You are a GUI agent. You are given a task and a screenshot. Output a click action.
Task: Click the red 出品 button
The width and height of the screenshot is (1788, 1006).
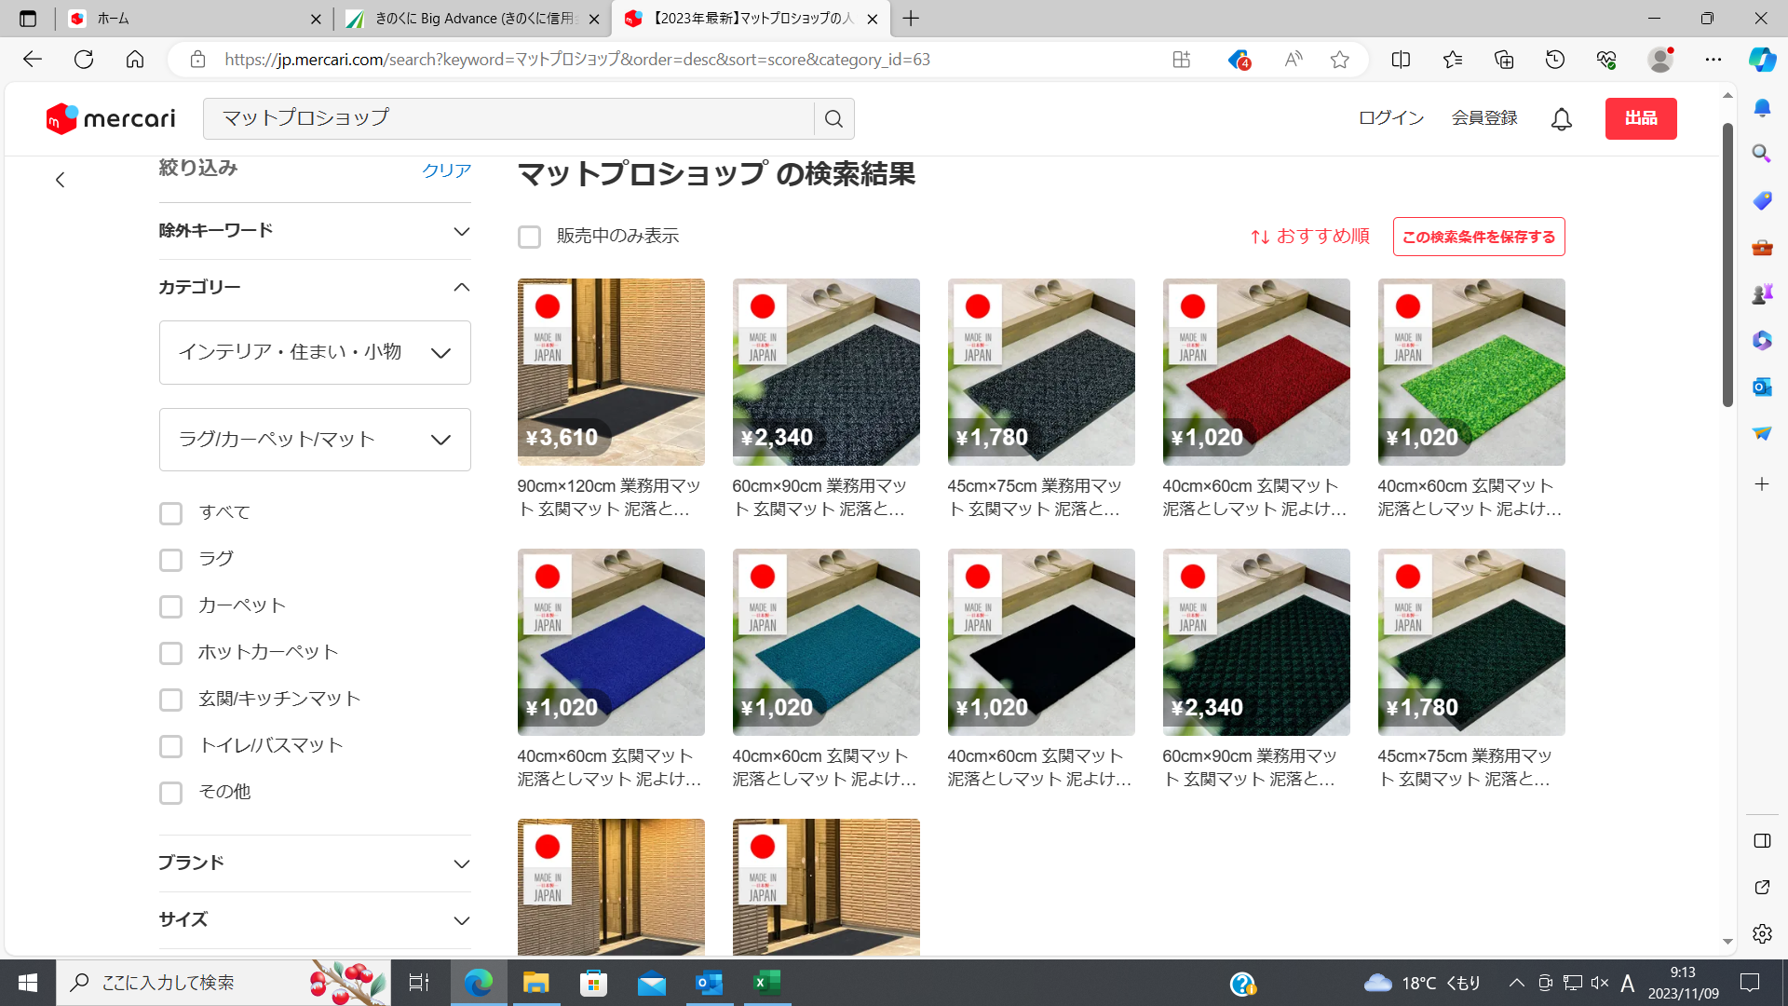click(1641, 118)
